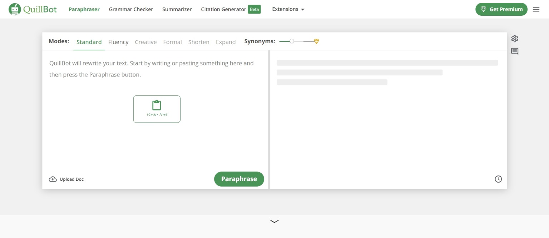
Task: Expand the chevron below the editor
Action: pos(274,221)
